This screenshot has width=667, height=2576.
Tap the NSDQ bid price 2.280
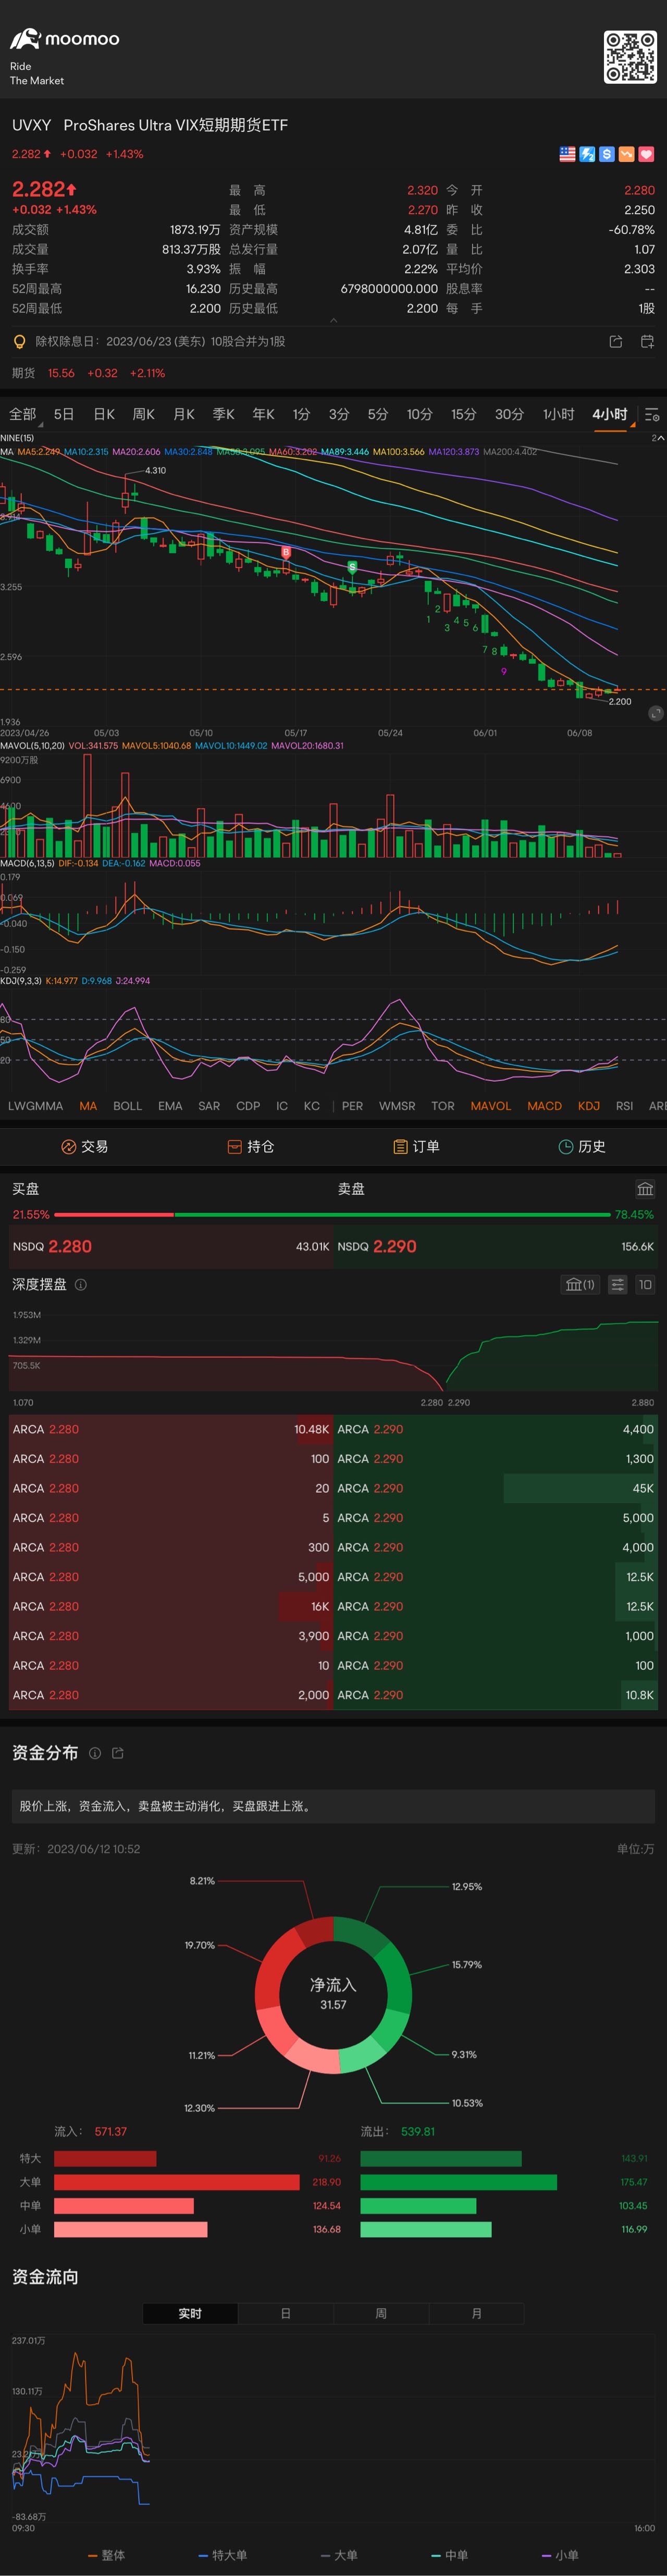click(x=70, y=1247)
